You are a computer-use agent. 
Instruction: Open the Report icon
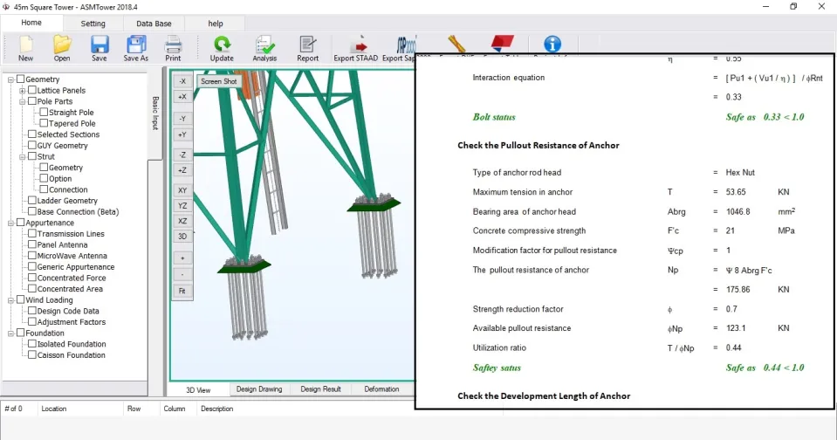pos(308,45)
